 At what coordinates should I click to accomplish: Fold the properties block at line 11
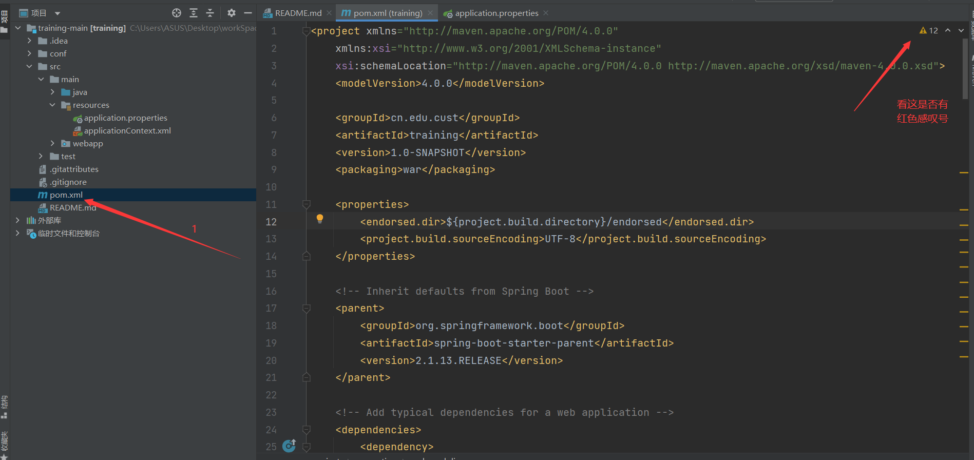coord(307,204)
